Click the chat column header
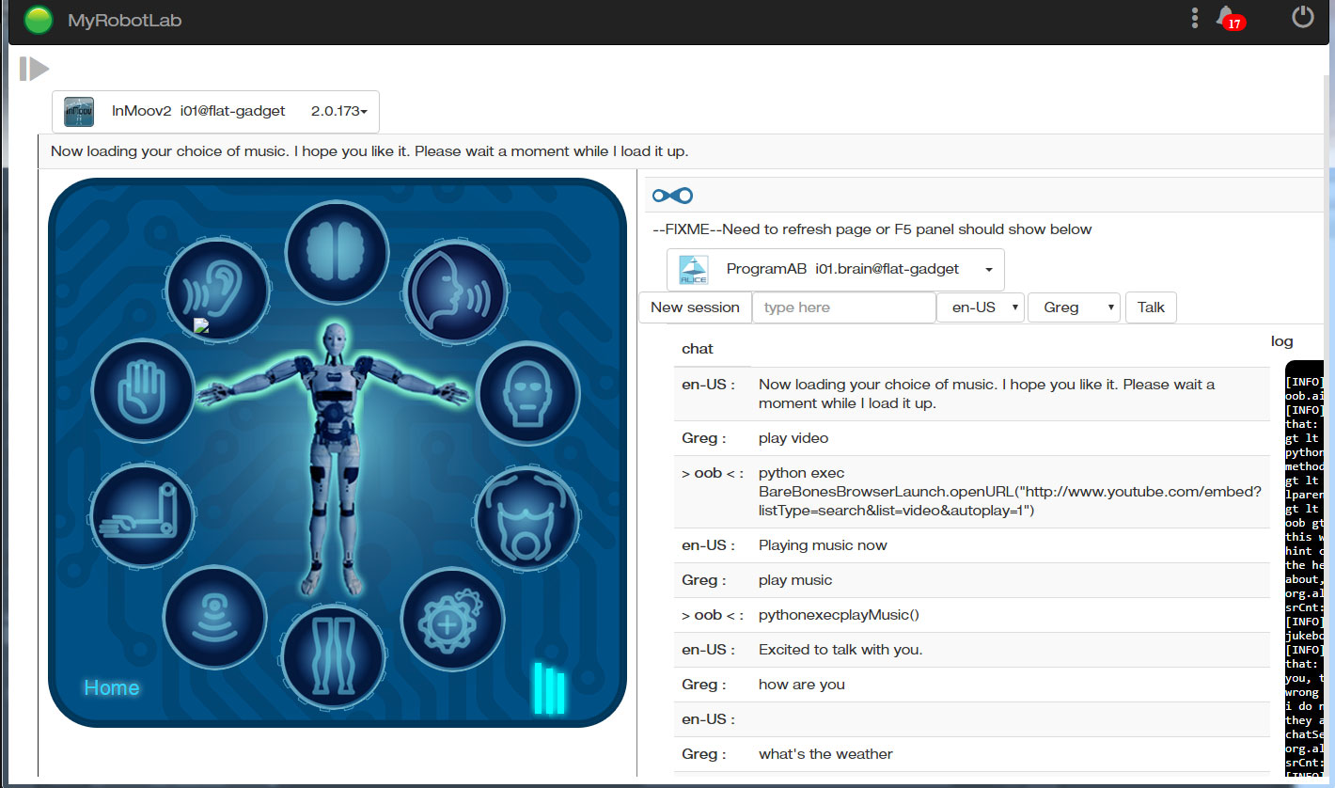The width and height of the screenshot is (1335, 788). click(698, 349)
